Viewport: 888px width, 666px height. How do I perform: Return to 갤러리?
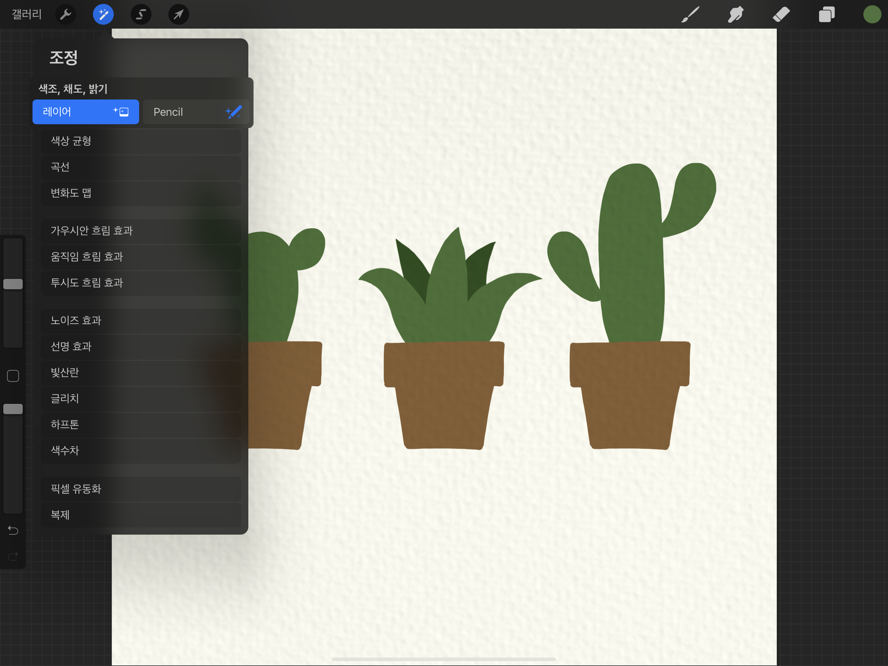coord(27,14)
